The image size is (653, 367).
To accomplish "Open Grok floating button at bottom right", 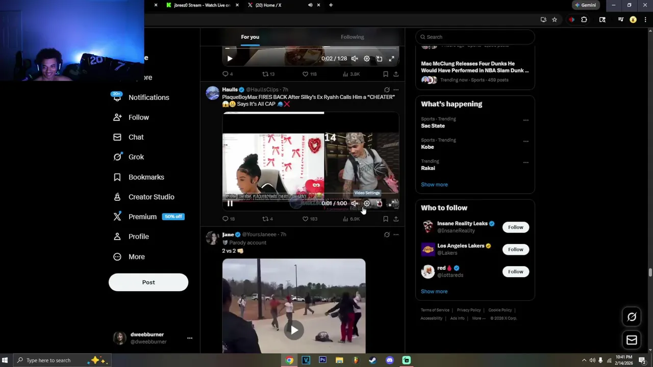I will point(632,317).
